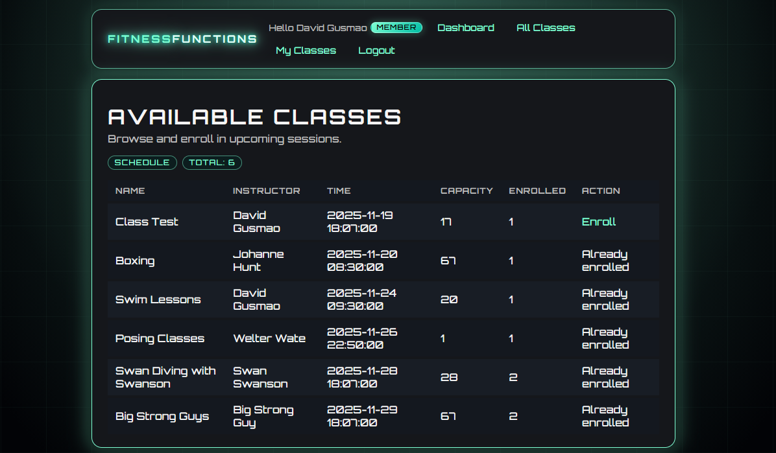Screen dimensions: 776x453
Task: Click the NAME column header
Action: [x=130, y=191]
